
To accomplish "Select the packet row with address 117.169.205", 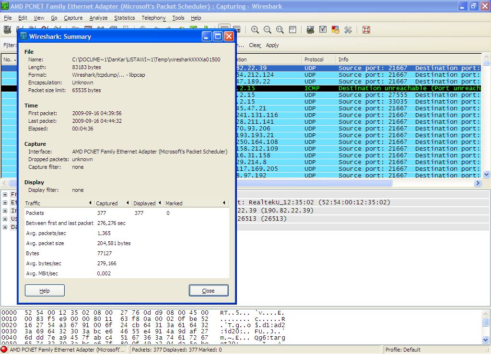I will pyautogui.click(x=359, y=169).
